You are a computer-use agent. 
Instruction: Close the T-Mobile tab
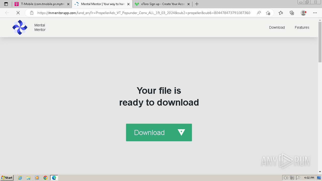[x=68, y=4]
